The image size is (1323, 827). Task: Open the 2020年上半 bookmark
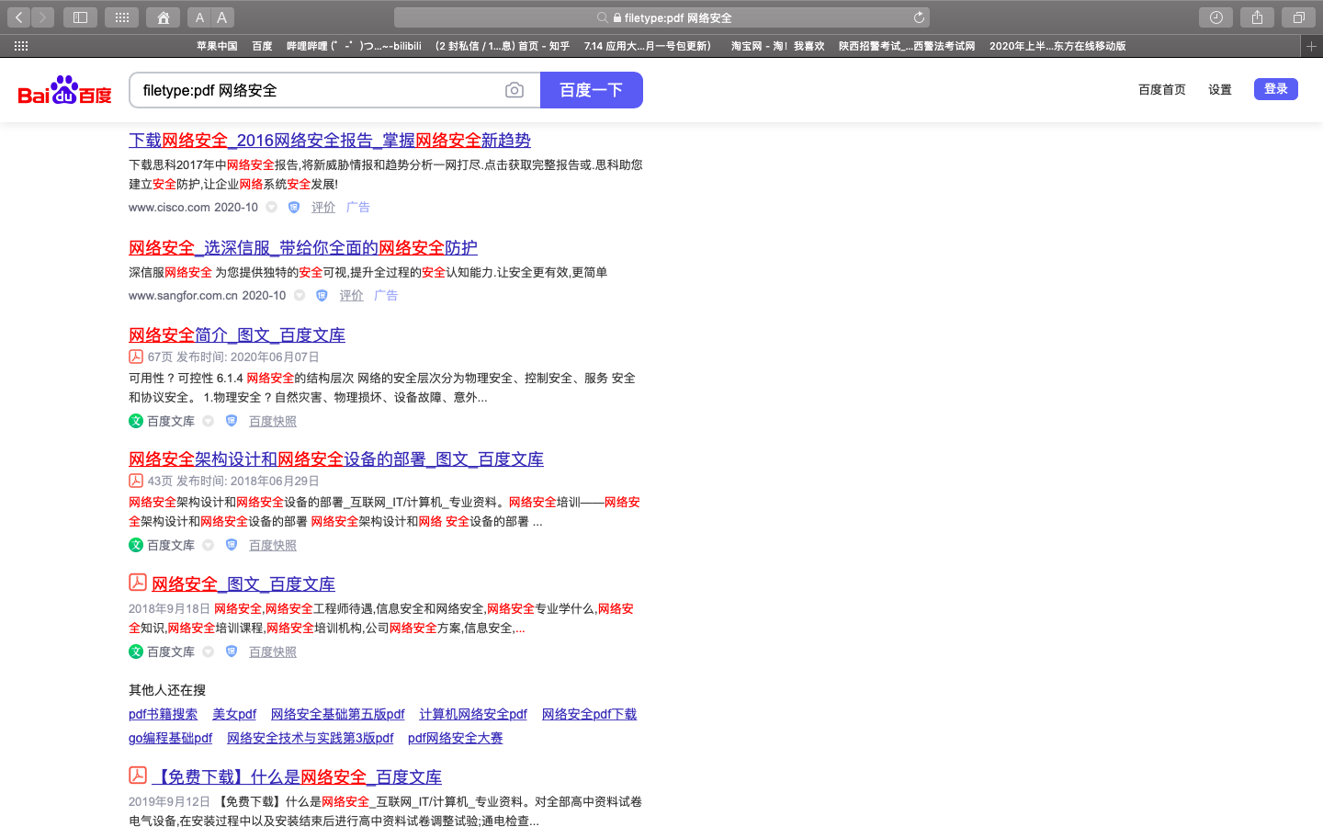1057,46
